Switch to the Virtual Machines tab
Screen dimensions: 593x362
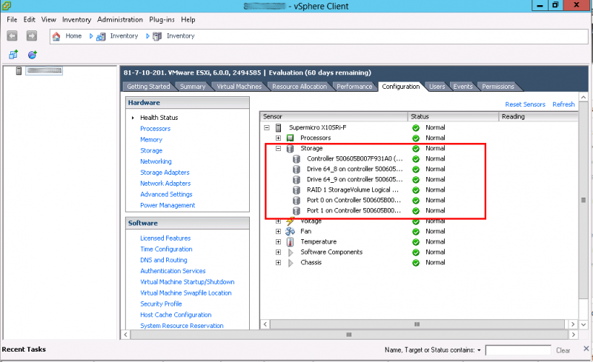[239, 87]
